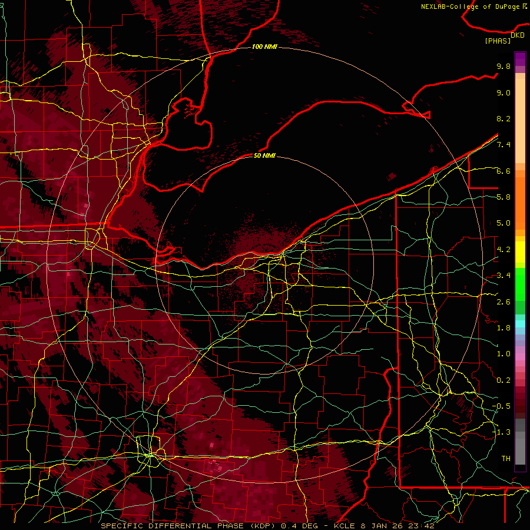Select the 4.2 scale label

click(503, 250)
